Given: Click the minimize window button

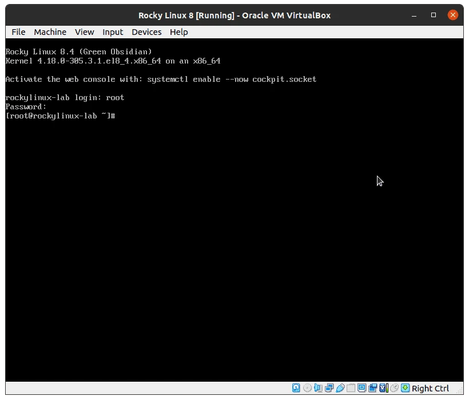Looking at the screenshot, I should 413,15.
